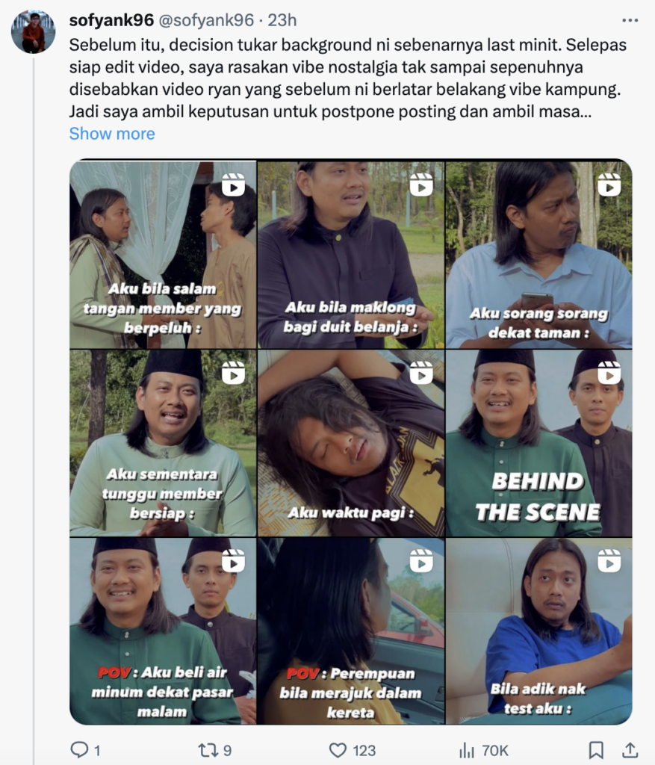Expand tweet text with Show more
Screen dimensions: 655x765
tap(112, 133)
